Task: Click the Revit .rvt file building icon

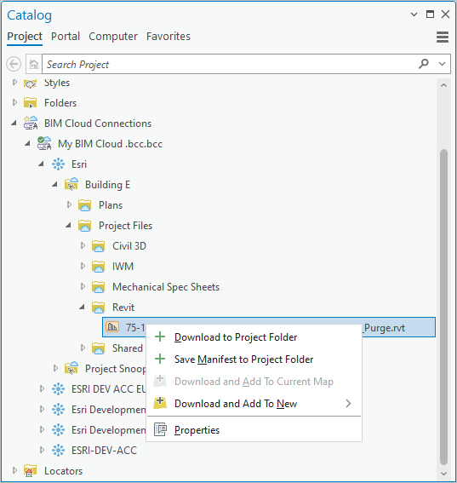Action: (112, 327)
